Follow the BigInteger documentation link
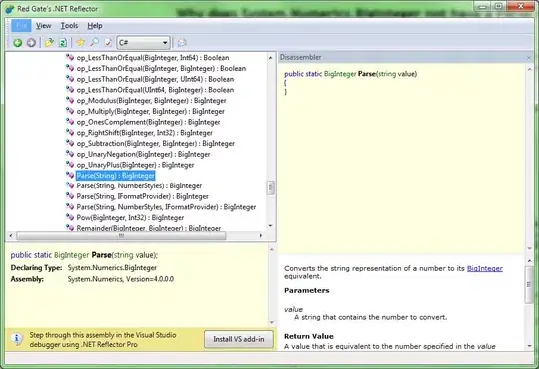 485,268
